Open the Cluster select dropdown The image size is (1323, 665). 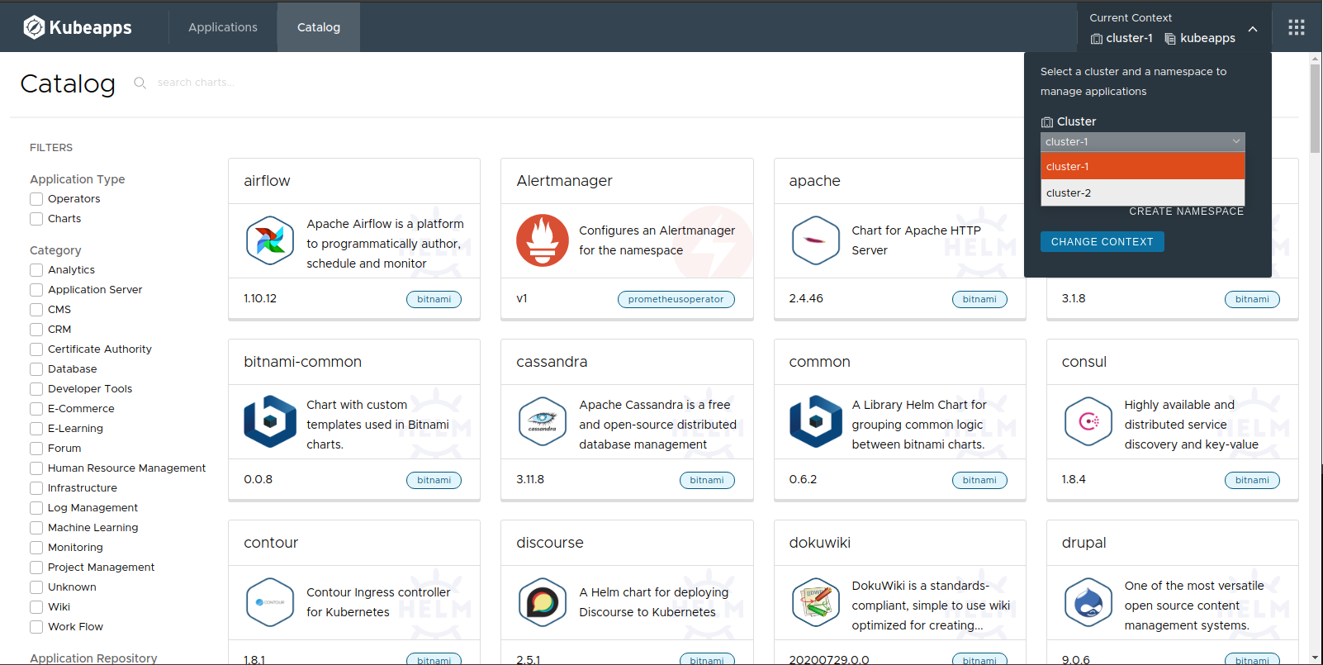coord(1142,142)
